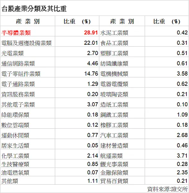
Task: Click the value 0.46
Action: [x=182, y=145]
